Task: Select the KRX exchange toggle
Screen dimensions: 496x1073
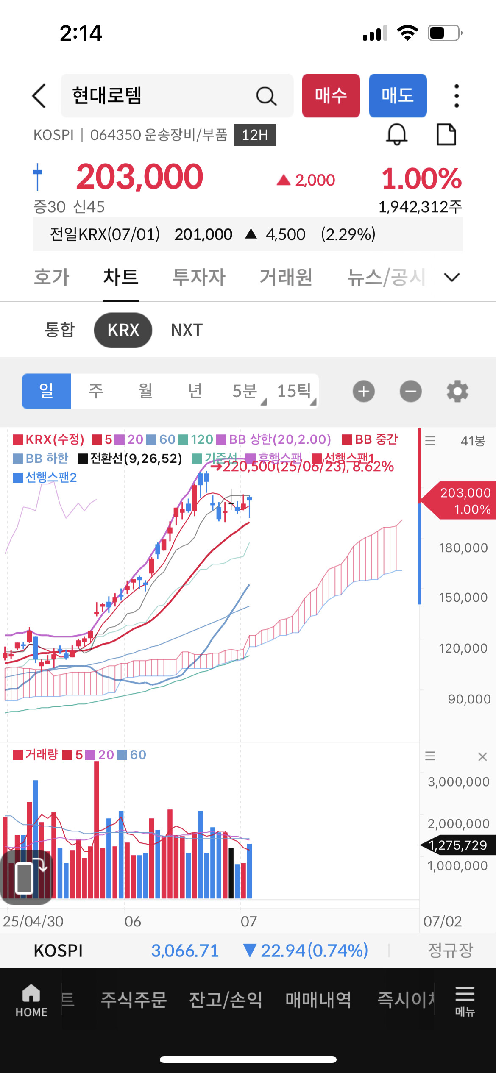Action: (123, 330)
